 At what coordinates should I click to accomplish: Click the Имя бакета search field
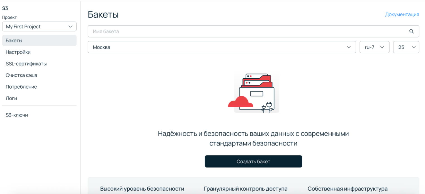(195, 31)
